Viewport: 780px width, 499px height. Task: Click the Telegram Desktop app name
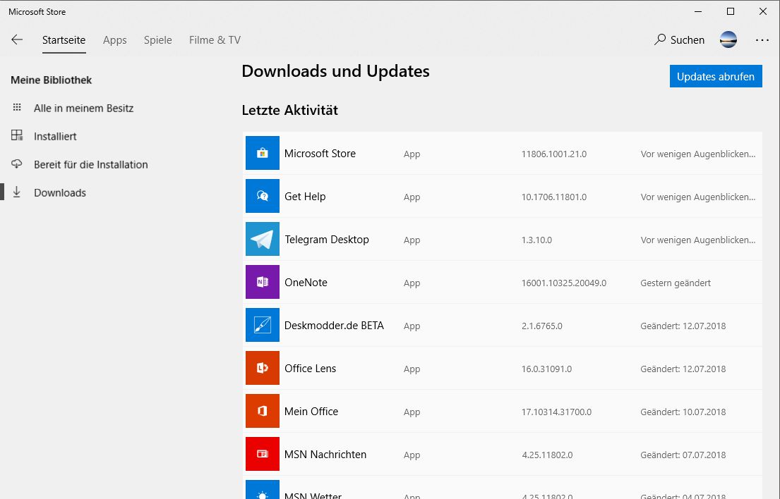(327, 240)
